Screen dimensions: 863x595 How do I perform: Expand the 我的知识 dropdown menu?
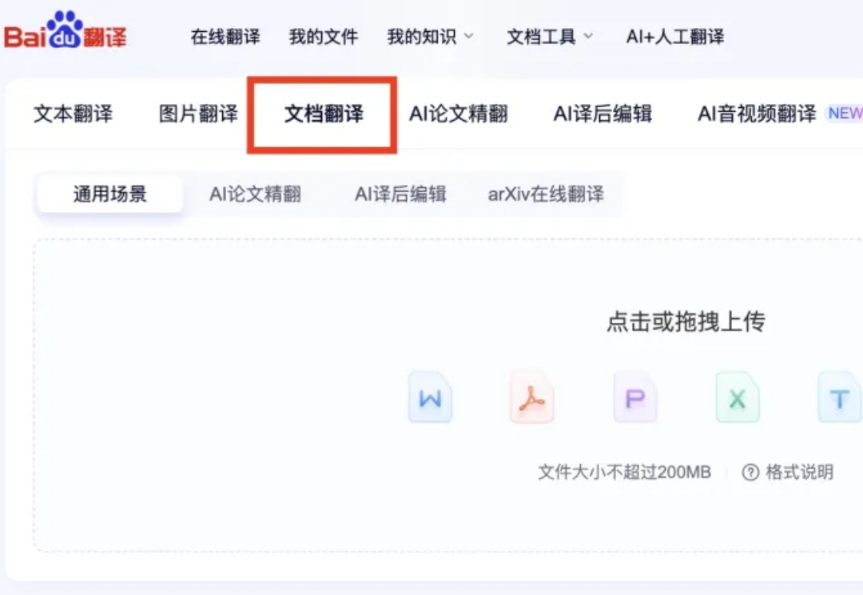pos(424,36)
